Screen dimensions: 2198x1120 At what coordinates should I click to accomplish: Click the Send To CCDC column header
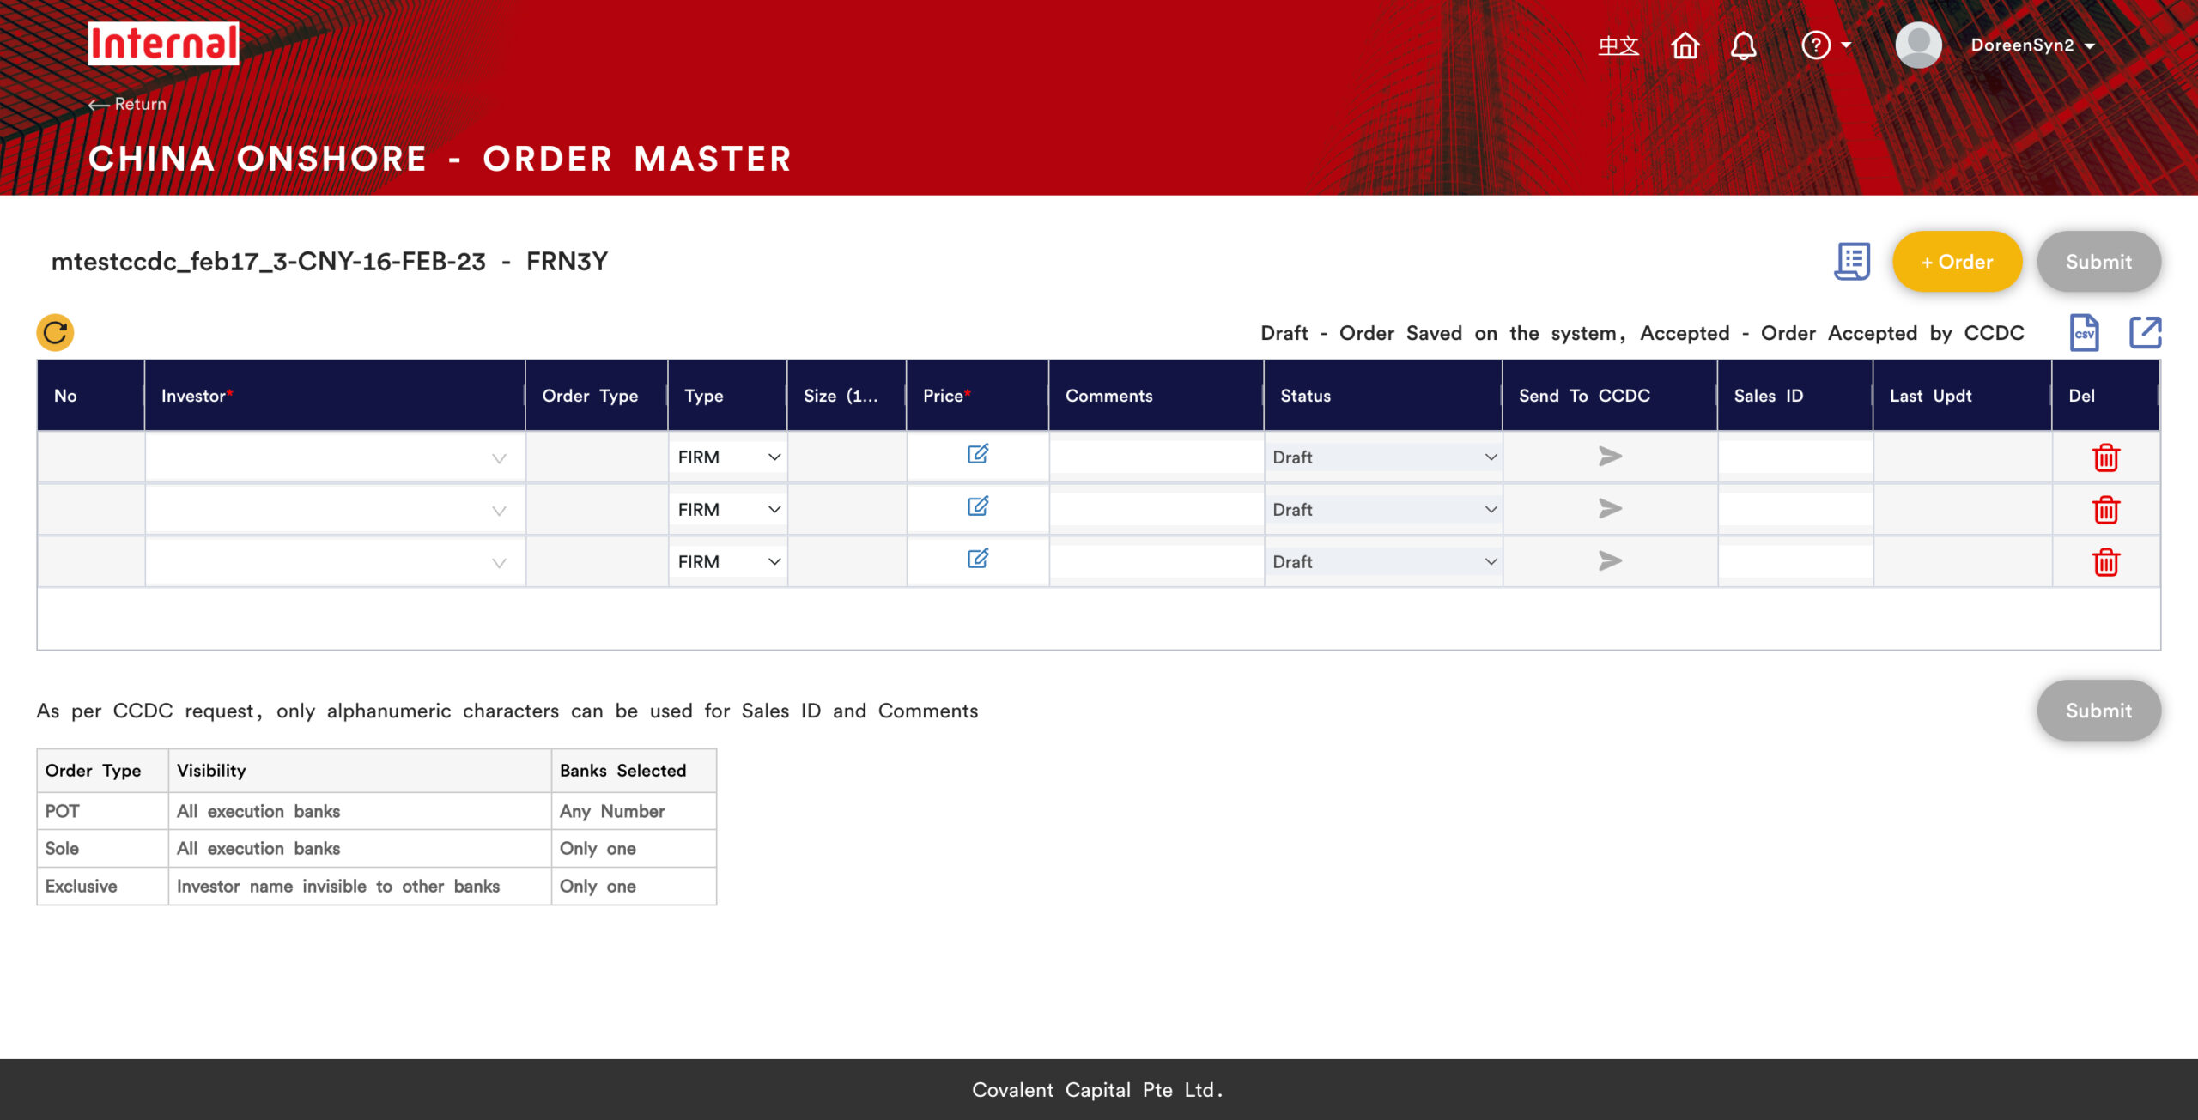(x=1610, y=396)
